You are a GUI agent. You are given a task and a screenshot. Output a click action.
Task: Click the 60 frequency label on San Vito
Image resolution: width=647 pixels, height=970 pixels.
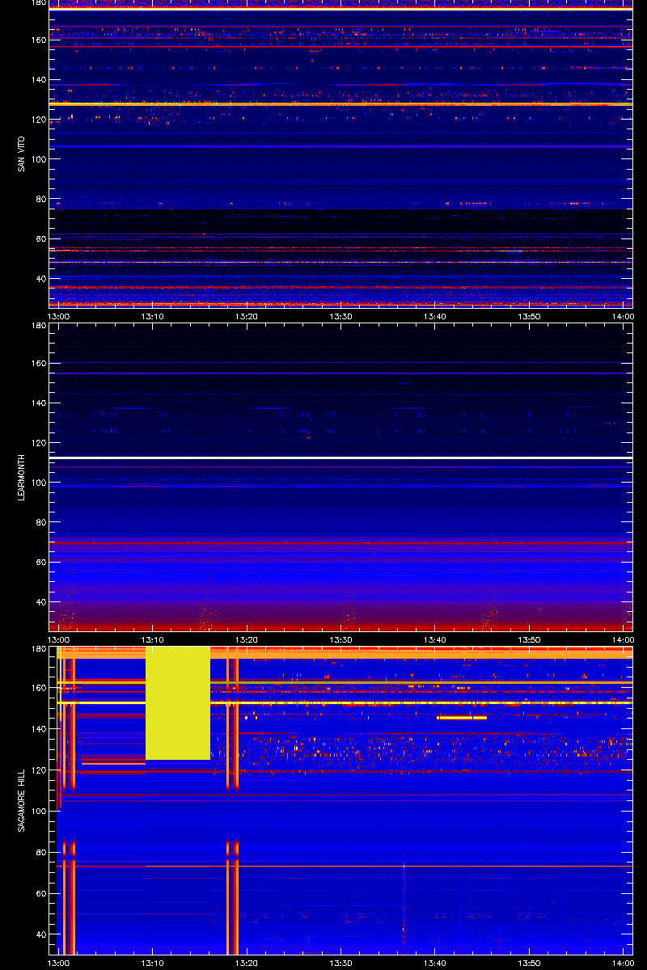pyautogui.click(x=40, y=239)
